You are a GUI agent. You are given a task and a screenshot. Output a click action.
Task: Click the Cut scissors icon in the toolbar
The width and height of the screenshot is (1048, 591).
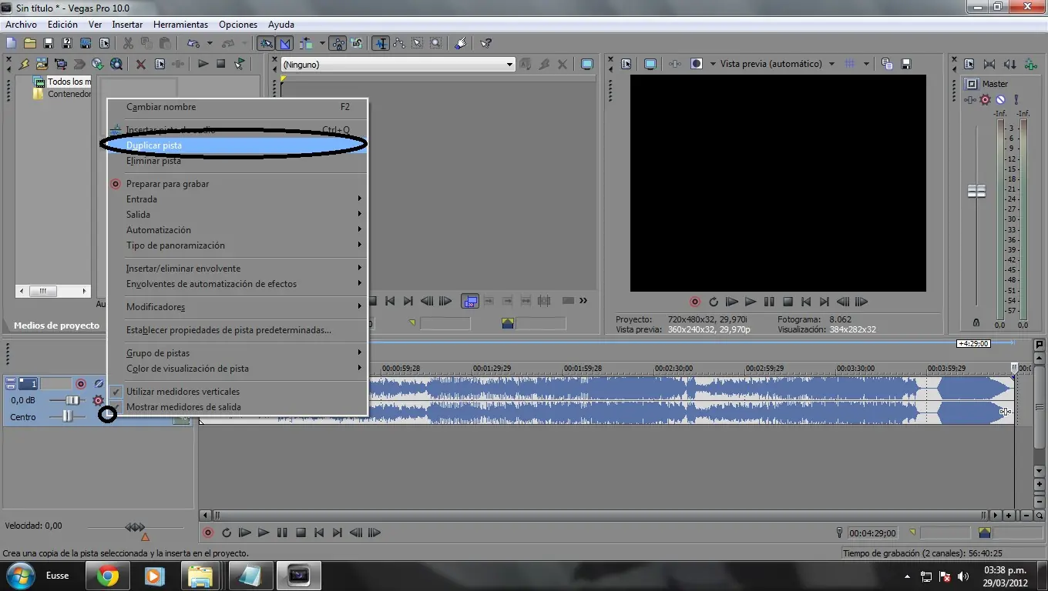pyautogui.click(x=128, y=44)
